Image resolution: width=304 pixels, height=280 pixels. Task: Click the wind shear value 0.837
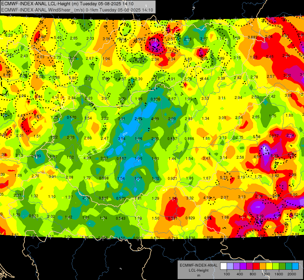(172, 138)
